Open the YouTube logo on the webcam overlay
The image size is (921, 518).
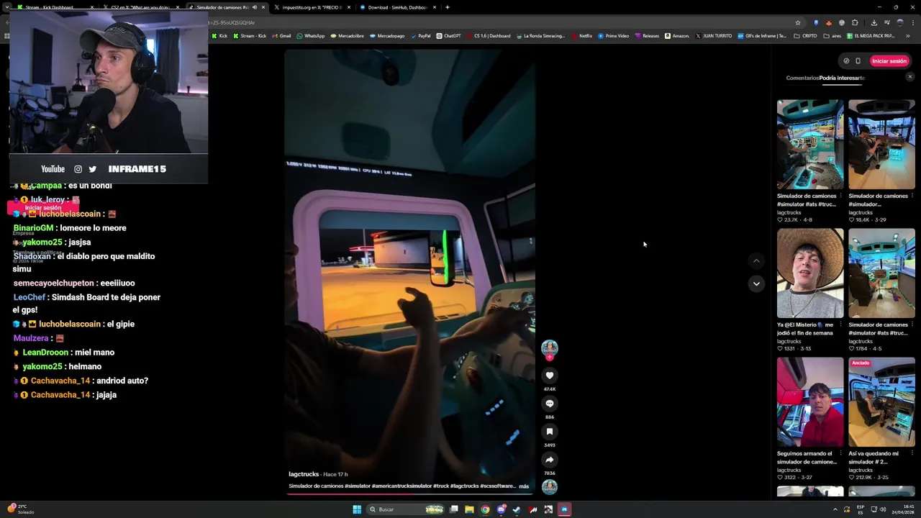(53, 169)
